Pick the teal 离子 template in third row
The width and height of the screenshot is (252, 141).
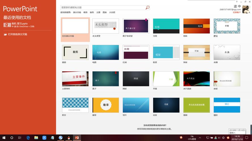(x=105, y=79)
